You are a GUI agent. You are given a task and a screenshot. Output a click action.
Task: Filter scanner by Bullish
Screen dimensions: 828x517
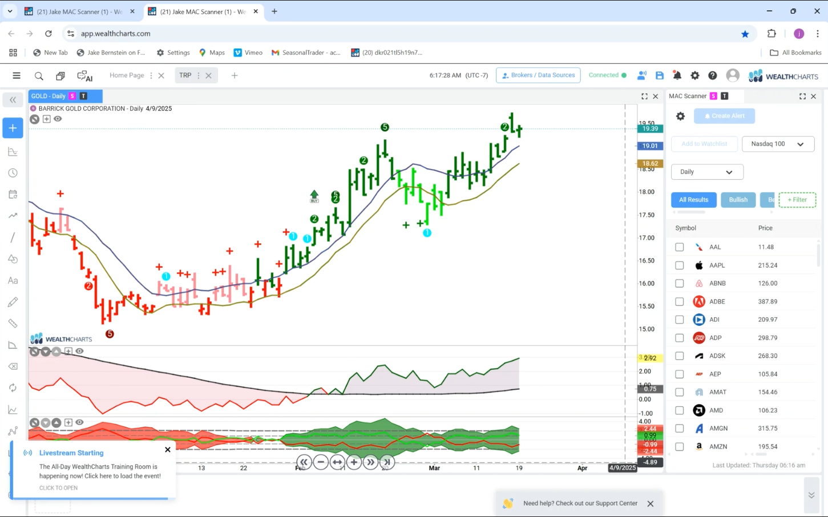coord(738,200)
